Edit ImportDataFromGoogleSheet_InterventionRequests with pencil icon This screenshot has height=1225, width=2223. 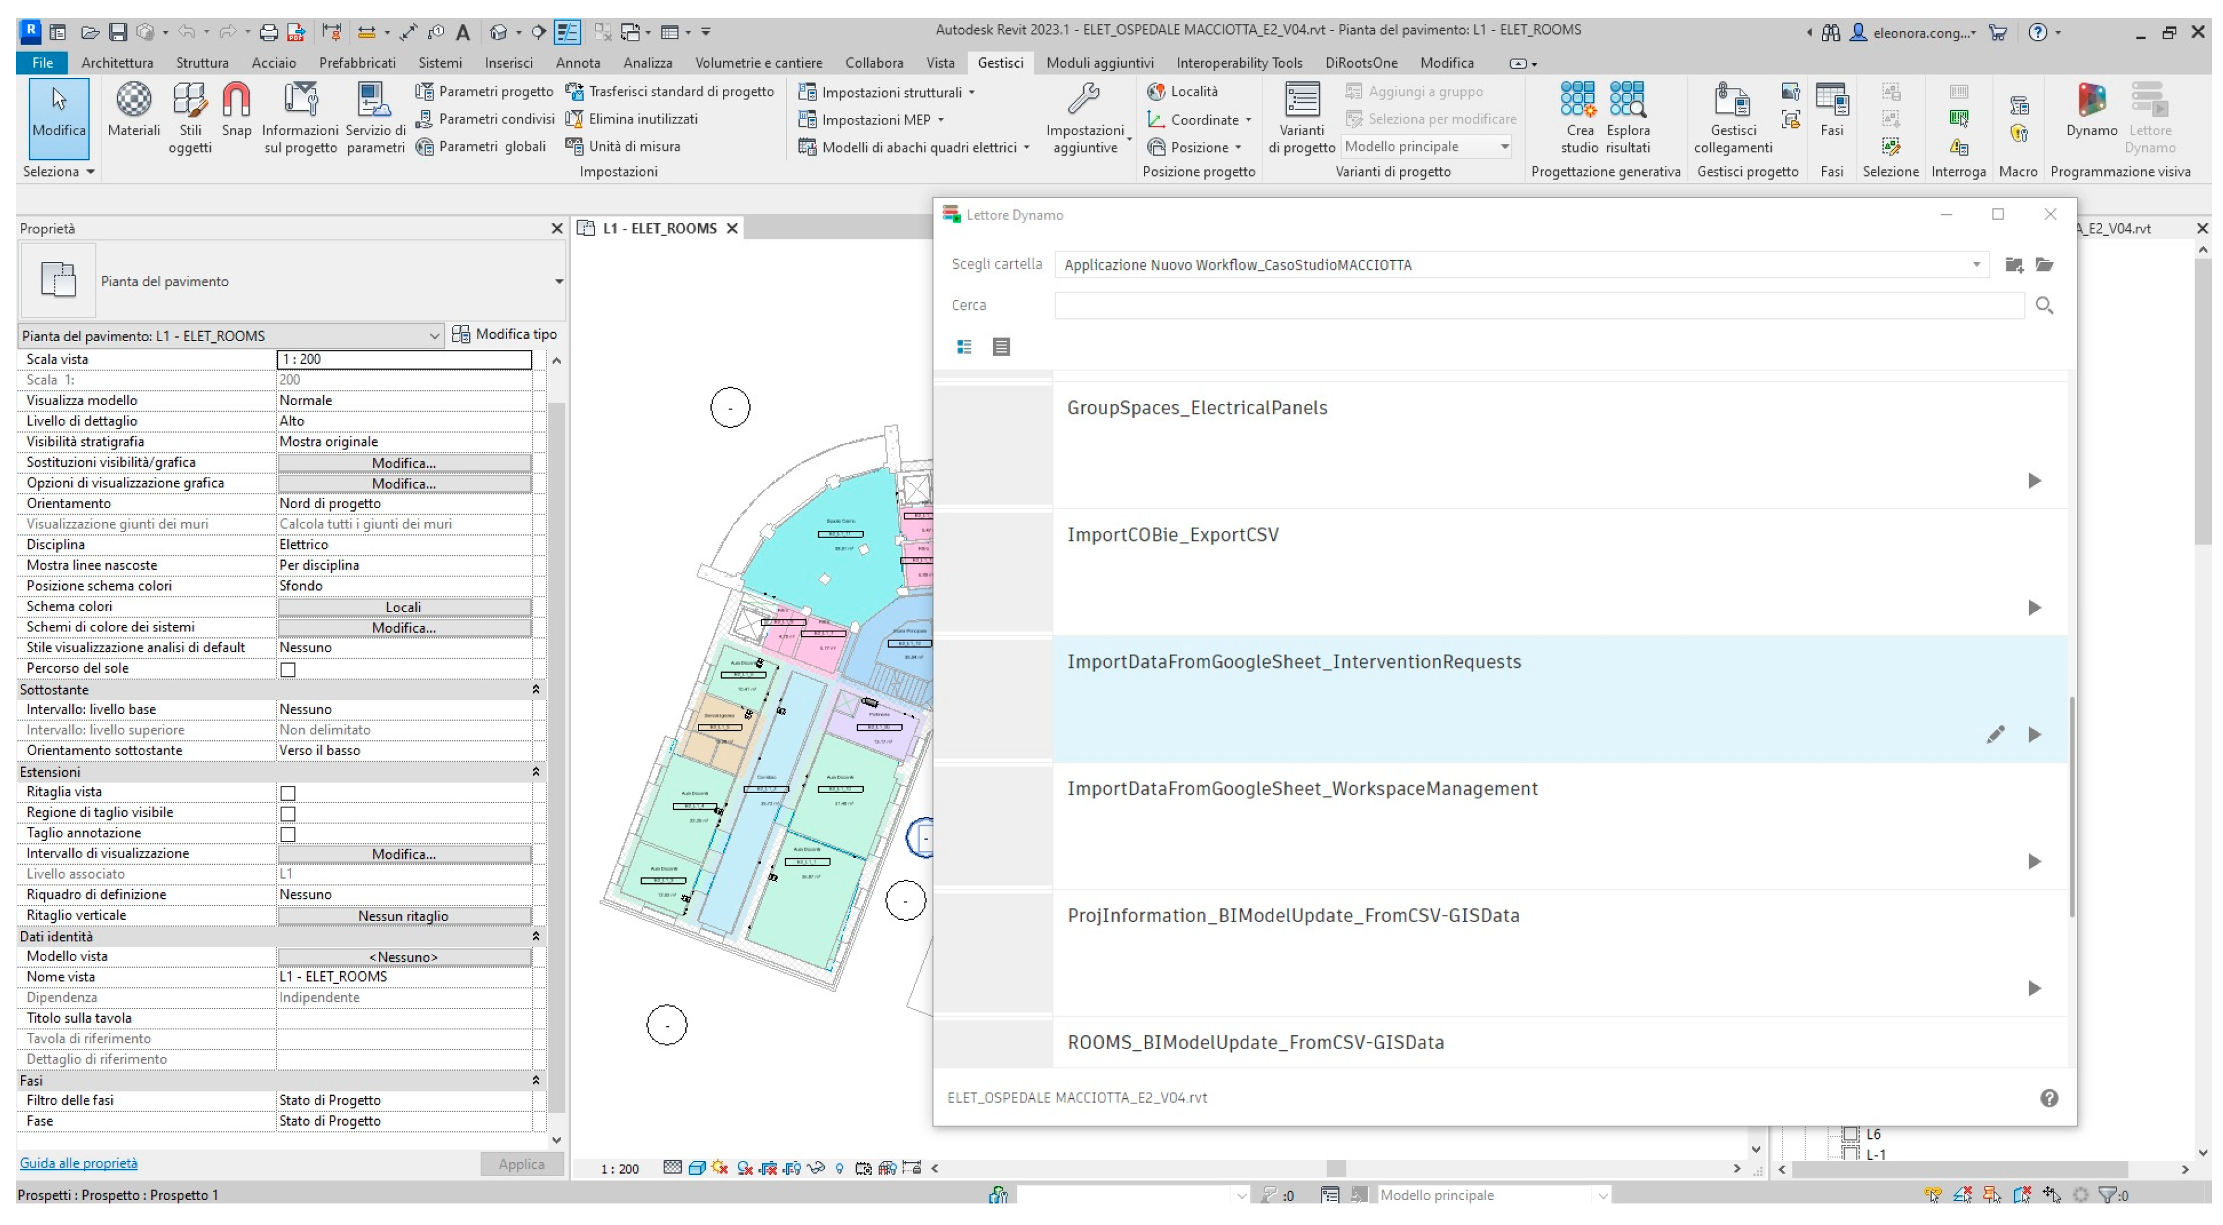coord(1995,734)
